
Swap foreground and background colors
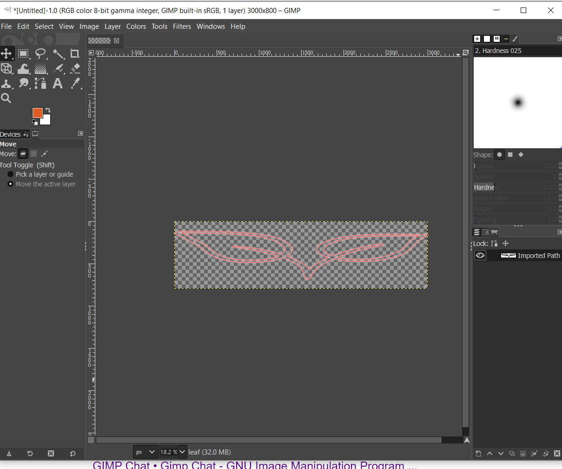coord(48,110)
